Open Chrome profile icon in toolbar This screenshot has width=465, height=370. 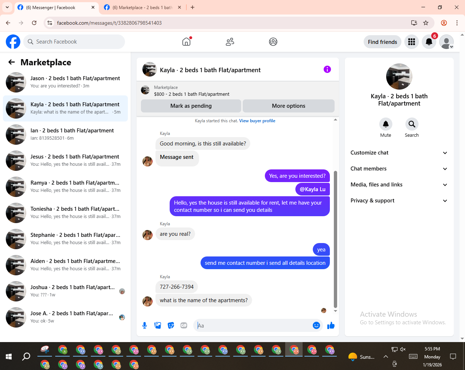(x=444, y=23)
